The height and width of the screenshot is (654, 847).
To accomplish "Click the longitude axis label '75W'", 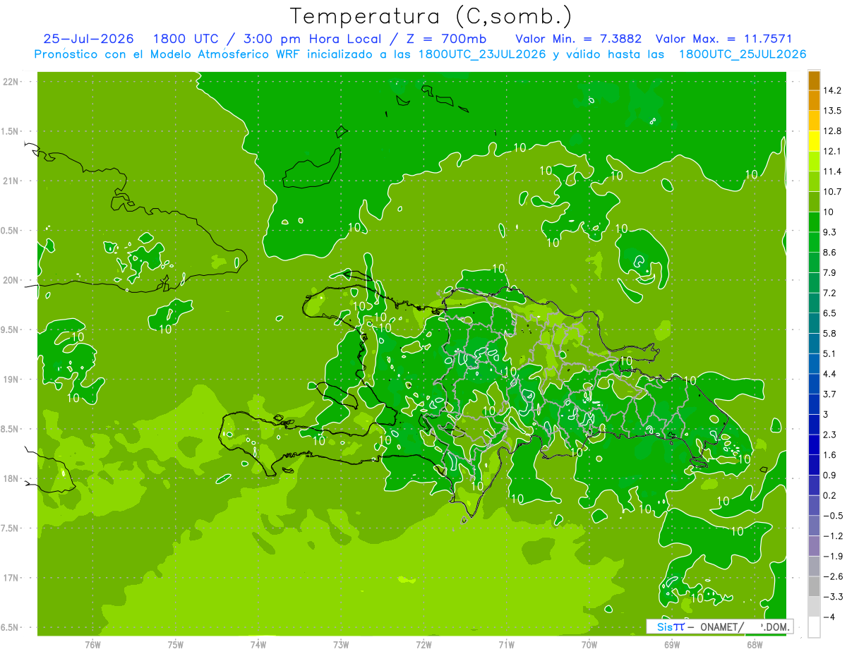I will [176, 644].
